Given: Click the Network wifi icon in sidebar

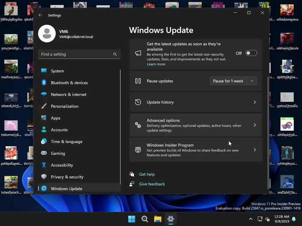Looking at the screenshot, I should coord(44,94).
